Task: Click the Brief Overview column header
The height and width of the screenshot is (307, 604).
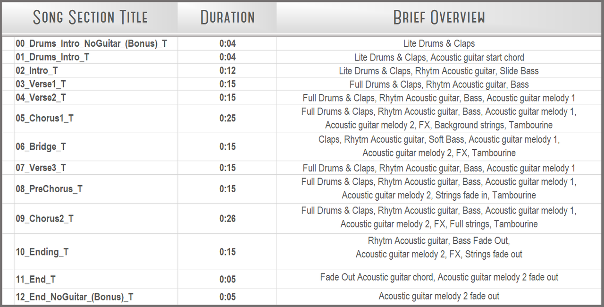Action: (439, 17)
